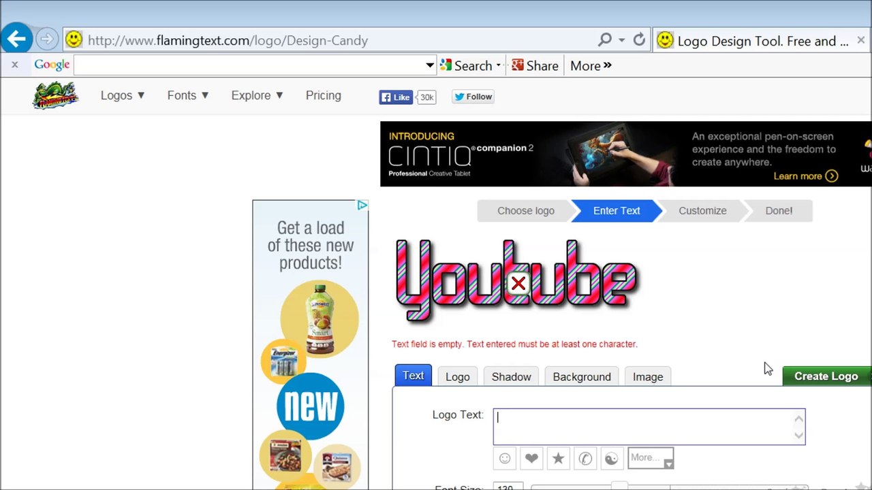Open the More... symbols dropdown

(651, 458)
